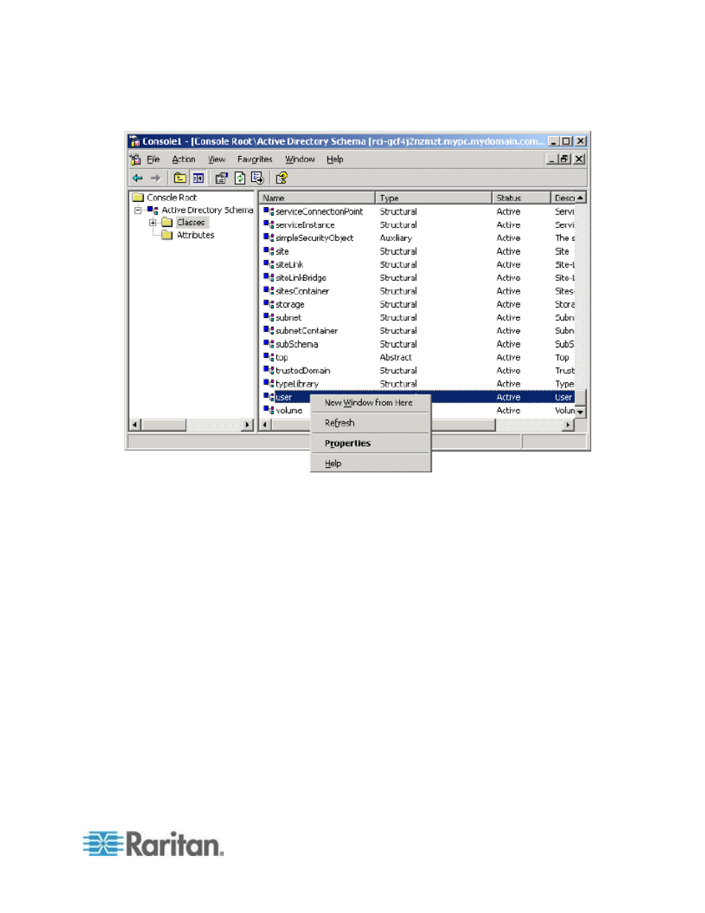
Task: Select the Attributes tree item
Action: point(195,235)
